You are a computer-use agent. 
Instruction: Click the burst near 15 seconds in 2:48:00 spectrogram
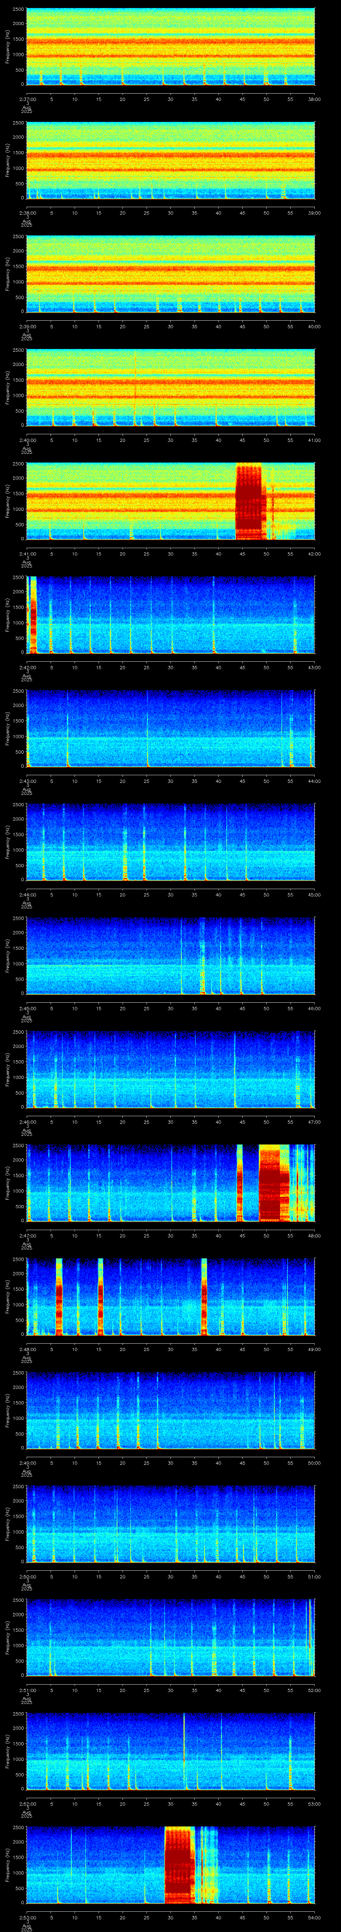tap(101, 1297)
